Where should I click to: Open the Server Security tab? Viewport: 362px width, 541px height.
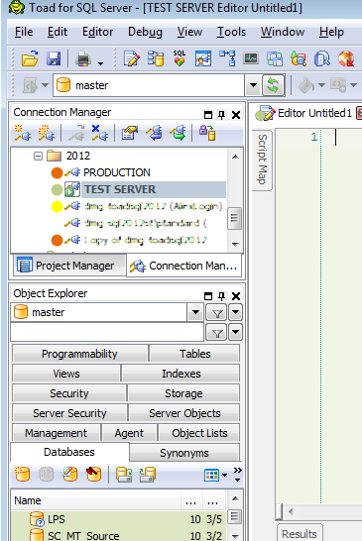(69, 413)
